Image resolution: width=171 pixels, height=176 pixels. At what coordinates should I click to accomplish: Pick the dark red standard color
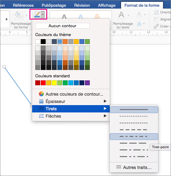point(38,83)
